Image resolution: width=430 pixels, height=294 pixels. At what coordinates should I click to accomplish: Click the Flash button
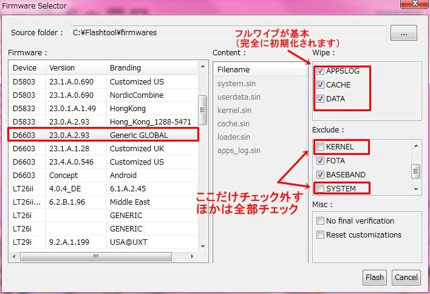click(375, 278)
